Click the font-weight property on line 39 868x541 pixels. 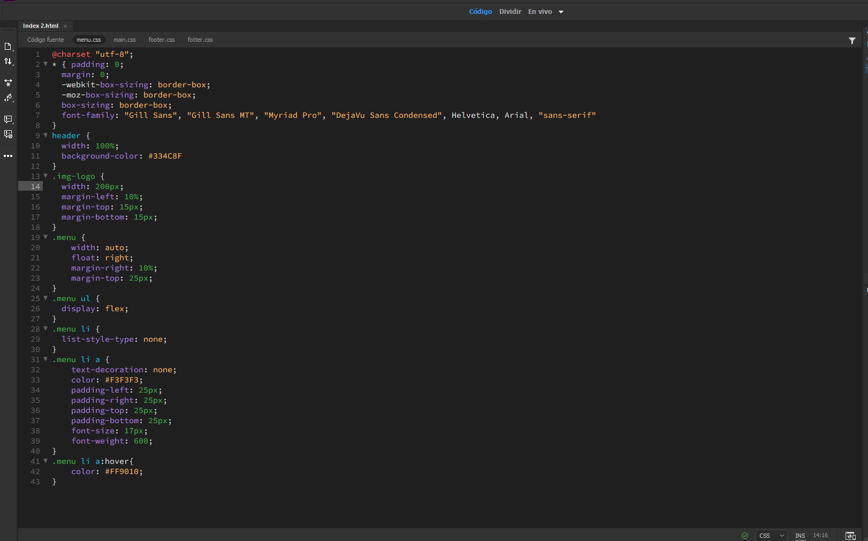(98, 441)
